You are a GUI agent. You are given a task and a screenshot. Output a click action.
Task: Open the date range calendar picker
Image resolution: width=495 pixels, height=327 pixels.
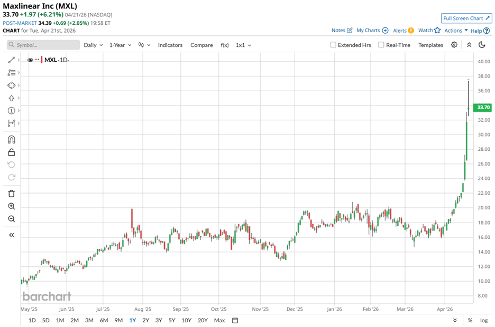click(235, 320)
